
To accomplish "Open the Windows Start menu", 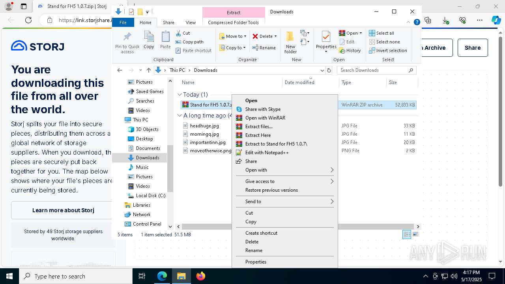I will tap(9, 276).
